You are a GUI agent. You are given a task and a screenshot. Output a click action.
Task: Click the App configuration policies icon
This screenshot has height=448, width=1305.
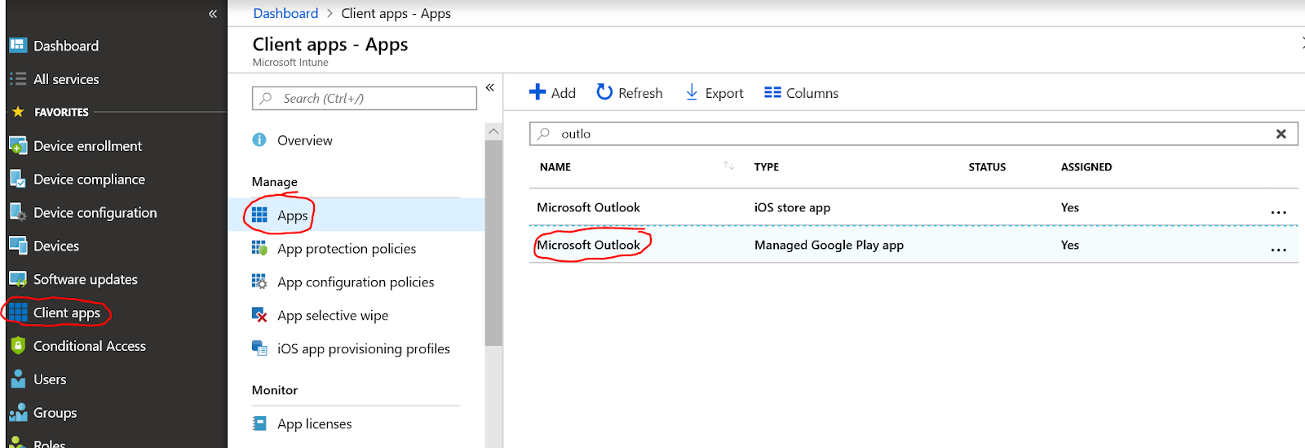pyautogui.click(x=259, y=282)
